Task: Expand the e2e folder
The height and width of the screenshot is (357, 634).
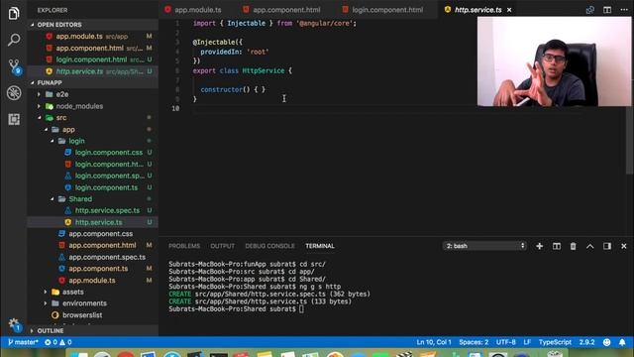Action: (39, 94)
